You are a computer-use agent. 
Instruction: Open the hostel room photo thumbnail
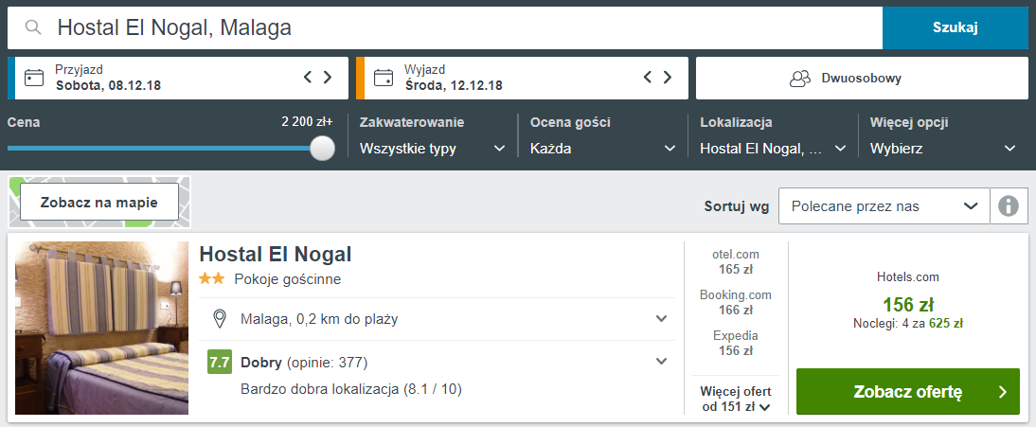pyautogui.click(x=101, y=328)
